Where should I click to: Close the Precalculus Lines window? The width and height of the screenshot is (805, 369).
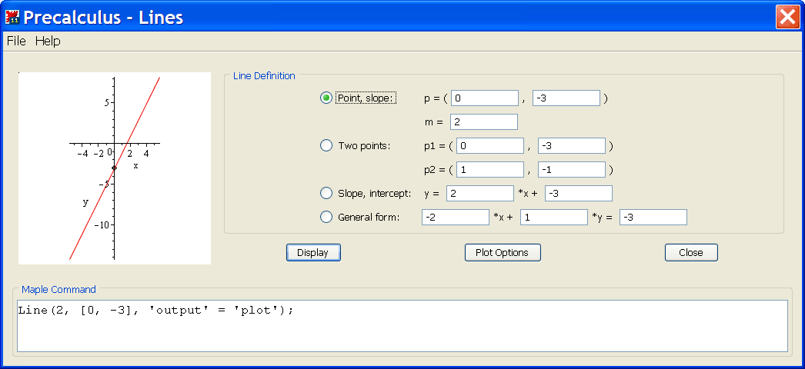click(x=788, y=16)
